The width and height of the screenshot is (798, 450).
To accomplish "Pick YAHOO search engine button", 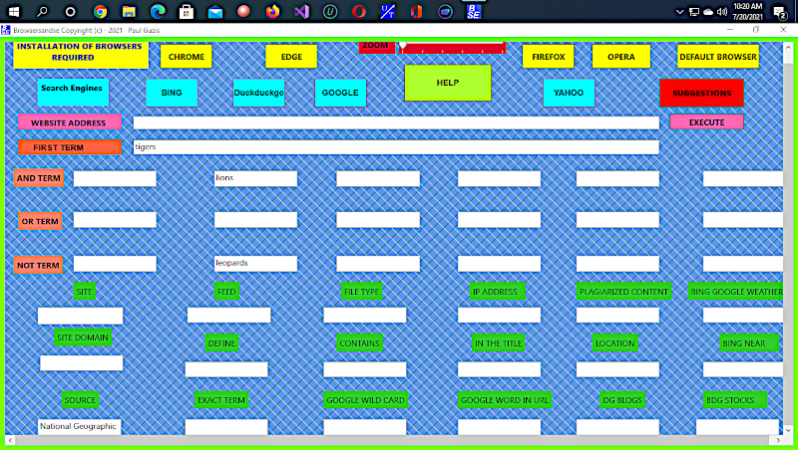I will pos(569,93).
